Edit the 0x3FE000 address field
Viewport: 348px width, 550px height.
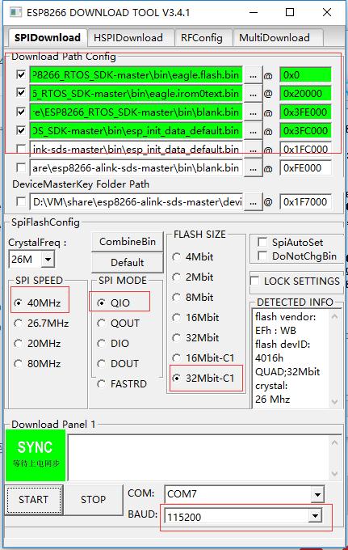[x=306, y=112]
